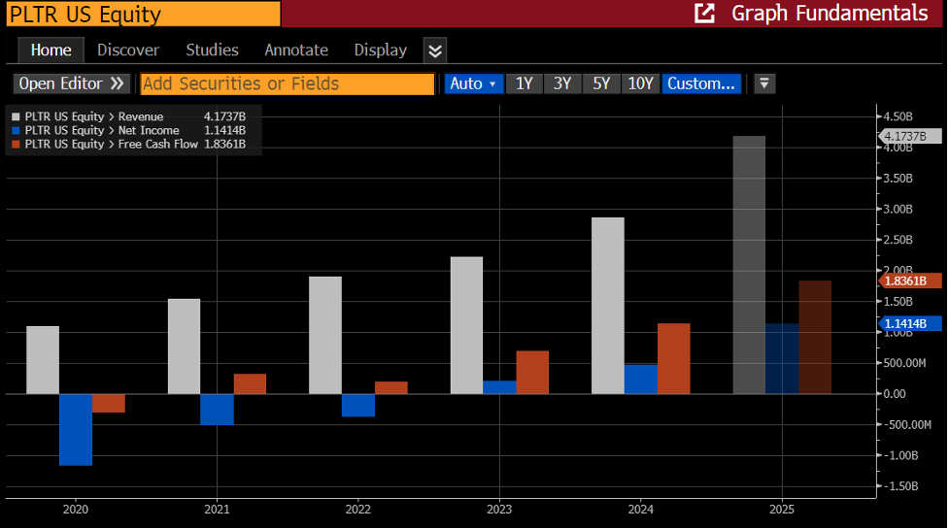Select the 10Y time range

point(640,83)
